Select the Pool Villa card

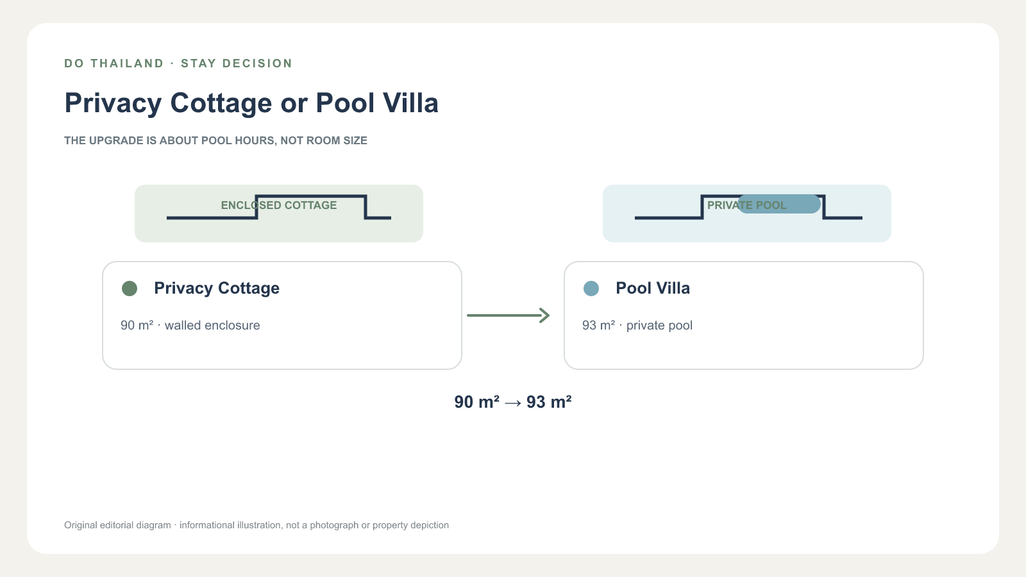click(744, 315)
